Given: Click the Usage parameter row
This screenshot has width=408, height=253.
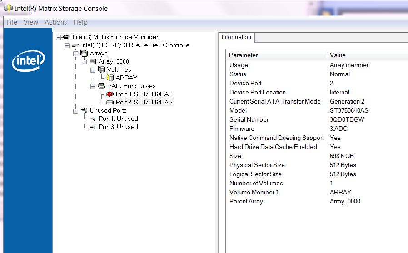Looking at the screenshot, I should [x=317, y=65].
